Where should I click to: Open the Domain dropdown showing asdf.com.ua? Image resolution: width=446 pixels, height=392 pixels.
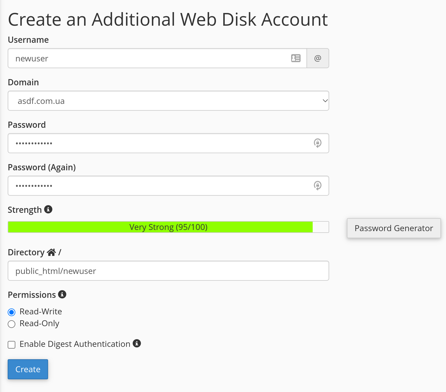(168, 101)
